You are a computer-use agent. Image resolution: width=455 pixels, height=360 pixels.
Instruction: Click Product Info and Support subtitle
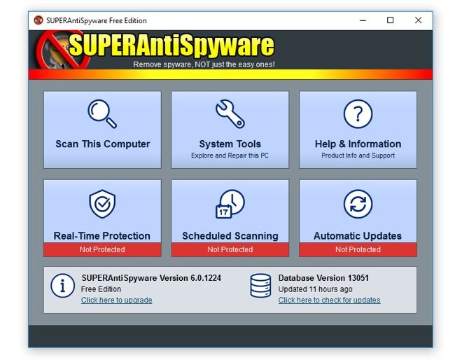358,155
